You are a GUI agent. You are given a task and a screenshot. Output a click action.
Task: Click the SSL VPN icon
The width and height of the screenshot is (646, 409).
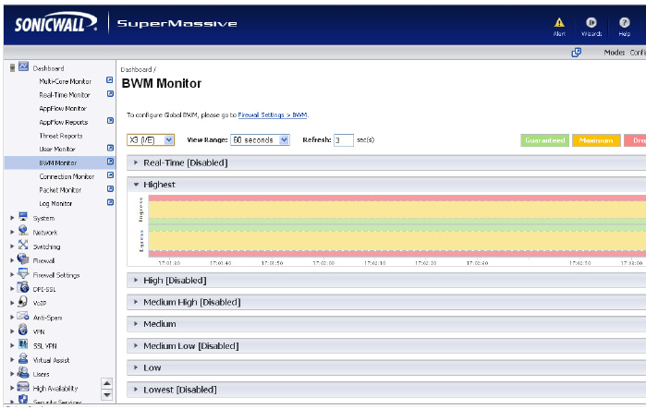pos(23,344)
